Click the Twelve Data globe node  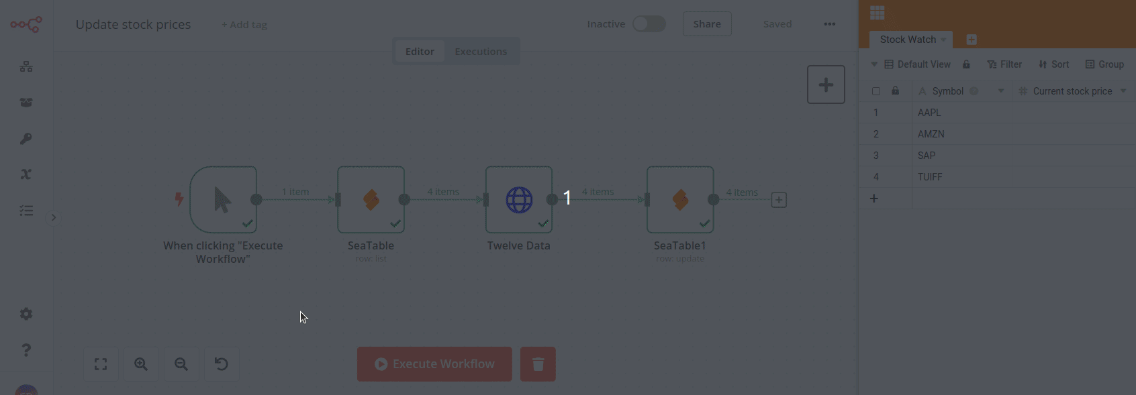(519, 200)
